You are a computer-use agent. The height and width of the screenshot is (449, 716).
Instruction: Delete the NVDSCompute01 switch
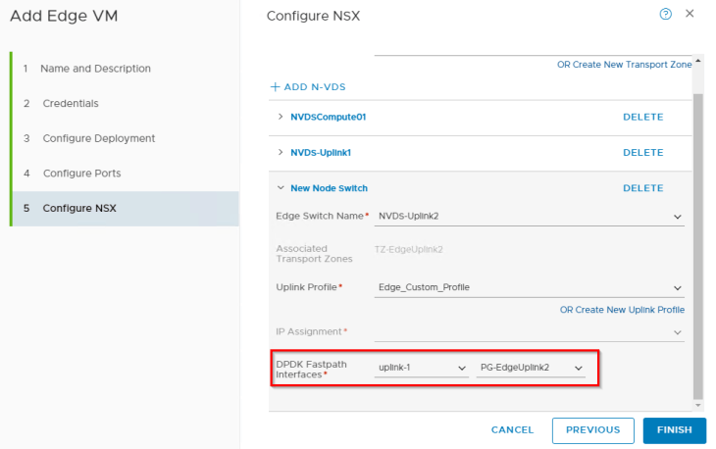[x=642, y=117]
